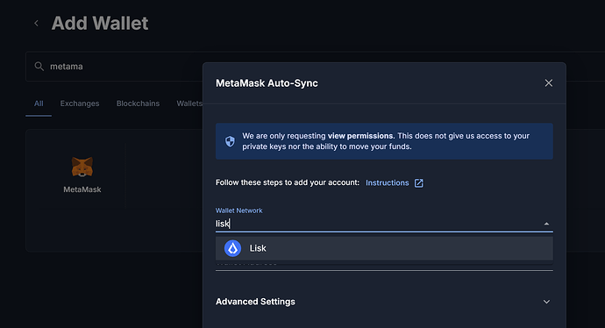Switch to the All tab

[x=39, y=103]
